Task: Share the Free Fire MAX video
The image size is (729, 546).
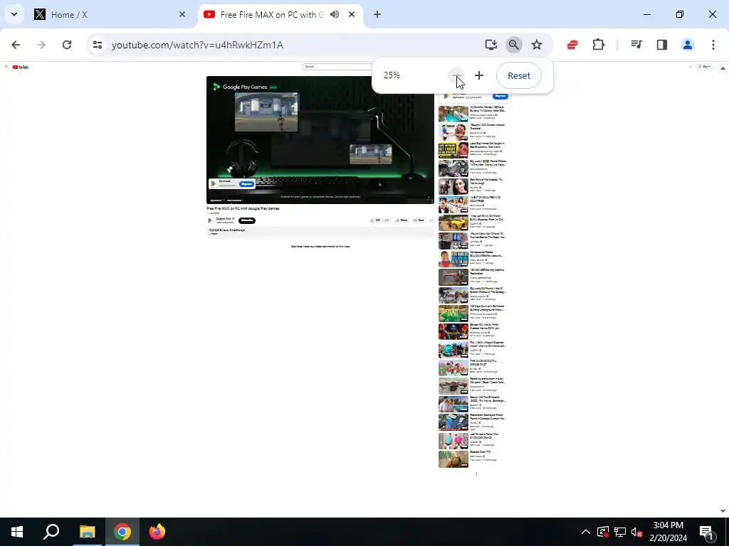Action: (402, 220)
